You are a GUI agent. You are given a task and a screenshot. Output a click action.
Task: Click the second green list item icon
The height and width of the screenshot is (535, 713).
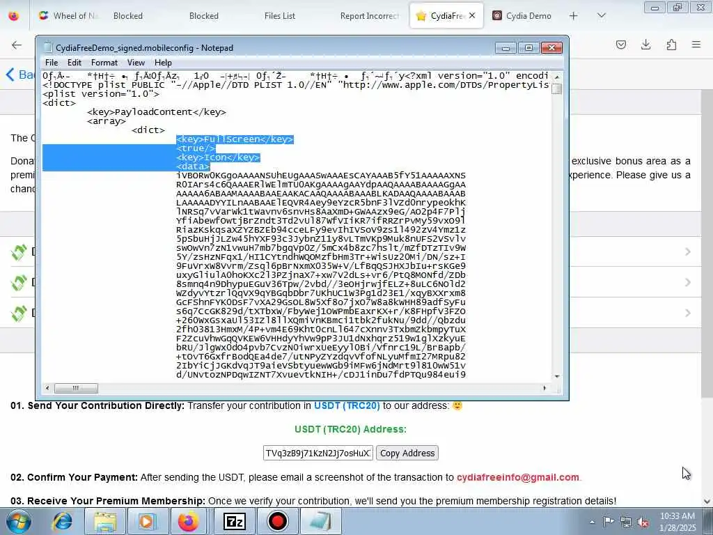click(19, 283)
